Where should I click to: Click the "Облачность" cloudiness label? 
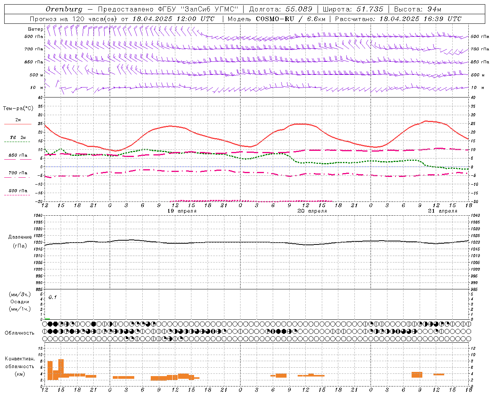(20, 333)
